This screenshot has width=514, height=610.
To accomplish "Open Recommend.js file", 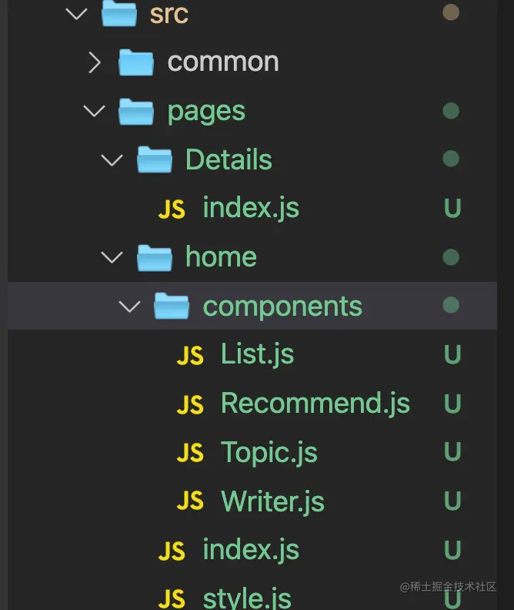I will tap(315, 404).
